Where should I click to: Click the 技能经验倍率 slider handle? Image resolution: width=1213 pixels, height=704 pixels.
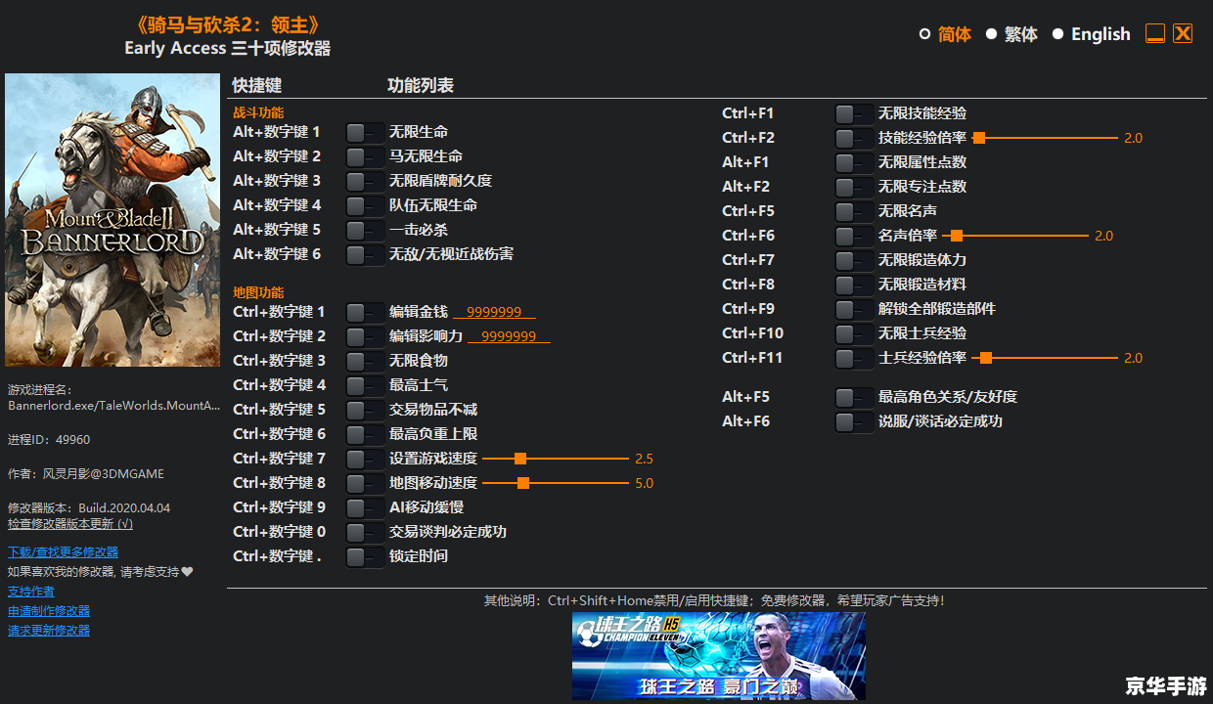pos(978,138)
